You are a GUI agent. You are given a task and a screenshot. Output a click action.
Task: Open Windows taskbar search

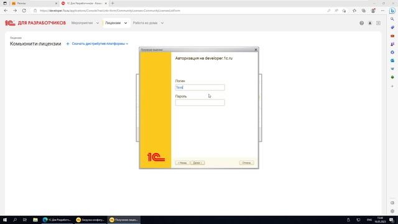pos(15,220)
